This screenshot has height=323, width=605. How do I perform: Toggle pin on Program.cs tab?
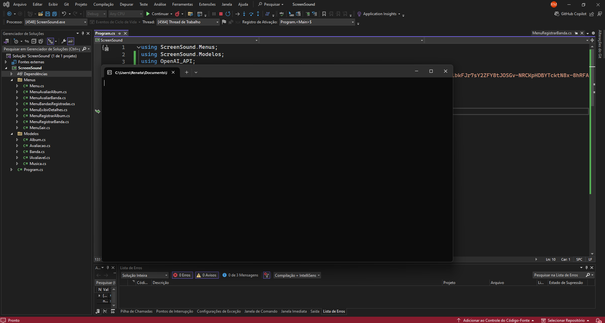tap(119, 33)
